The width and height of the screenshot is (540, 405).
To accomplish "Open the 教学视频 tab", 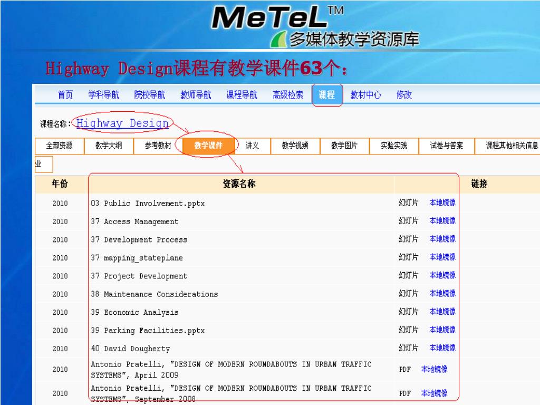I will [x=295, y=146].
